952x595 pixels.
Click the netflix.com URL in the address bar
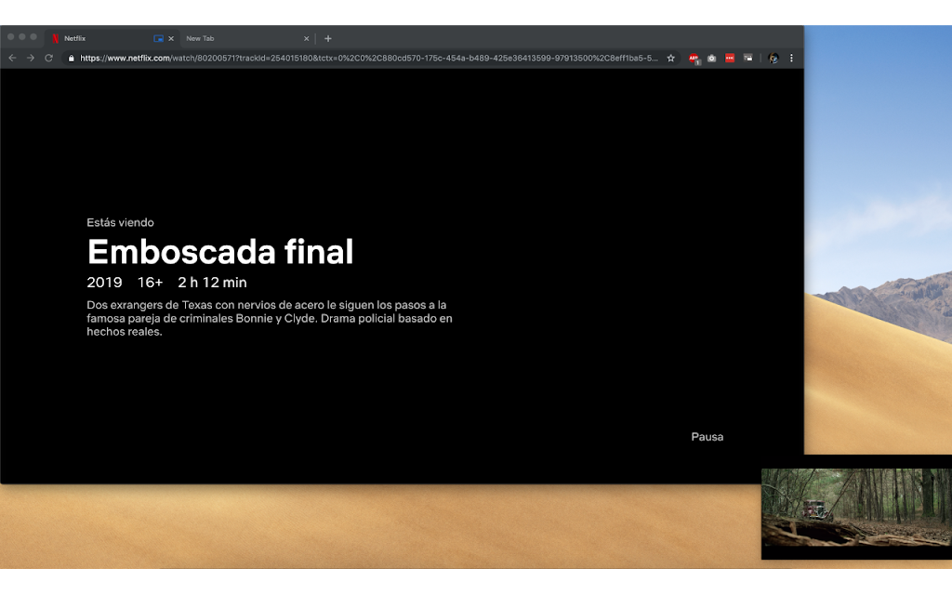368,59
